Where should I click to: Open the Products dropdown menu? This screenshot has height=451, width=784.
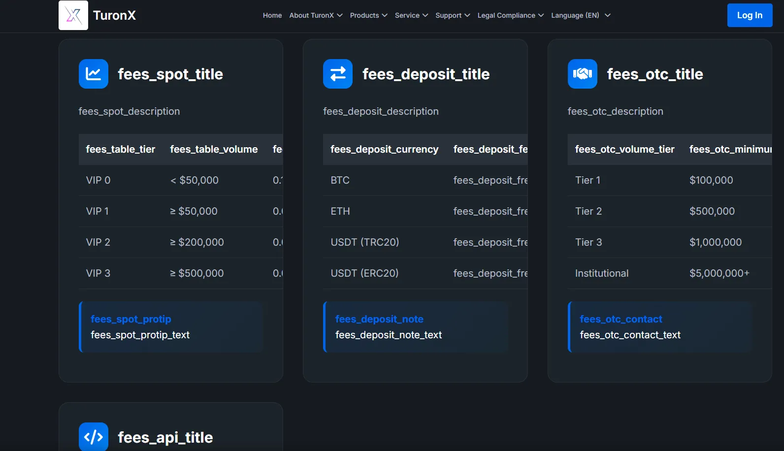pyautogui.click(x=369, y=15)
